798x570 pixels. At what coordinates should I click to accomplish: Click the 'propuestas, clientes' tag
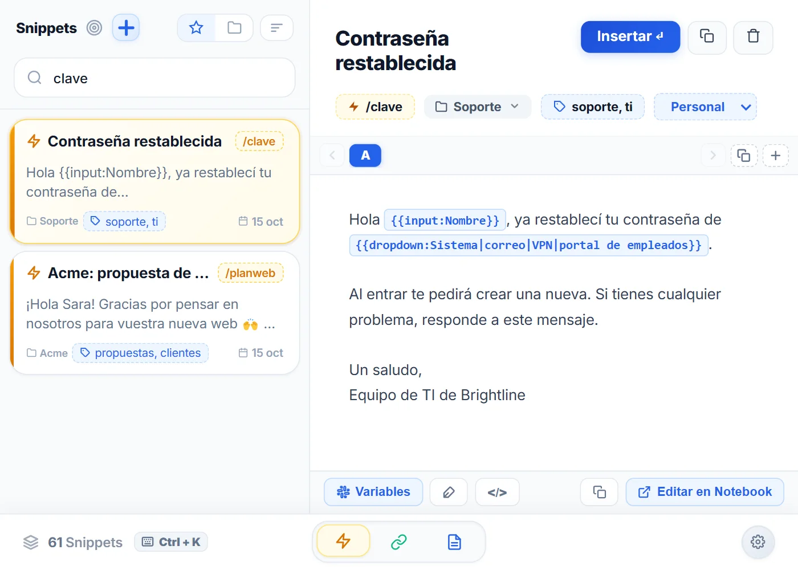tap(141, 353)
